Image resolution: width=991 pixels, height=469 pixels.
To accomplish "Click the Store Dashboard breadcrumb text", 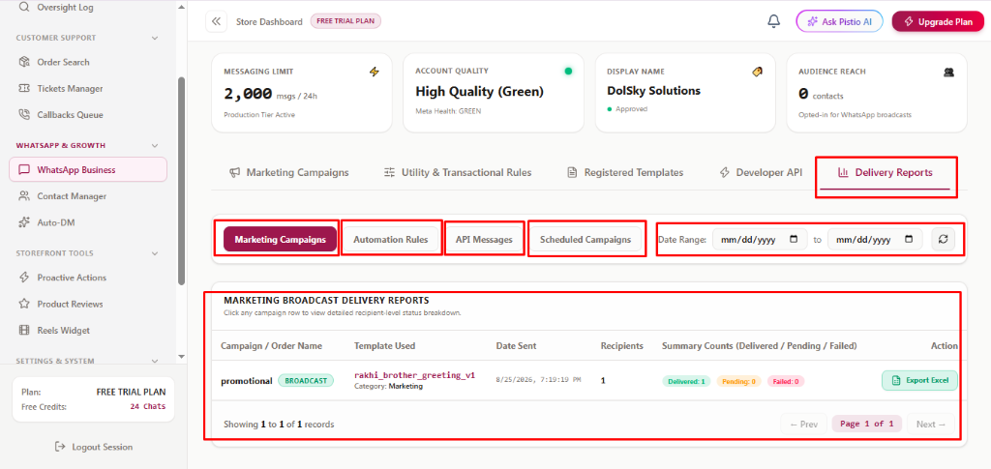I will tap(269, 21).
